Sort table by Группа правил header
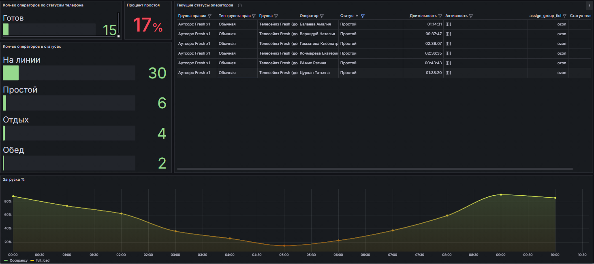Screen dimensions: 594x264 tap(192, 16)
